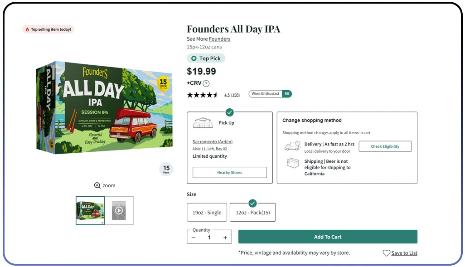Click the star rating icons
Image resolution: width=465 pixels, height=267 pixels.
point(202,95)
